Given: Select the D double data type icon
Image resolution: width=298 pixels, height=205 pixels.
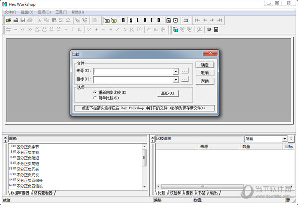Looking at the screenshot, I should 159,20.
